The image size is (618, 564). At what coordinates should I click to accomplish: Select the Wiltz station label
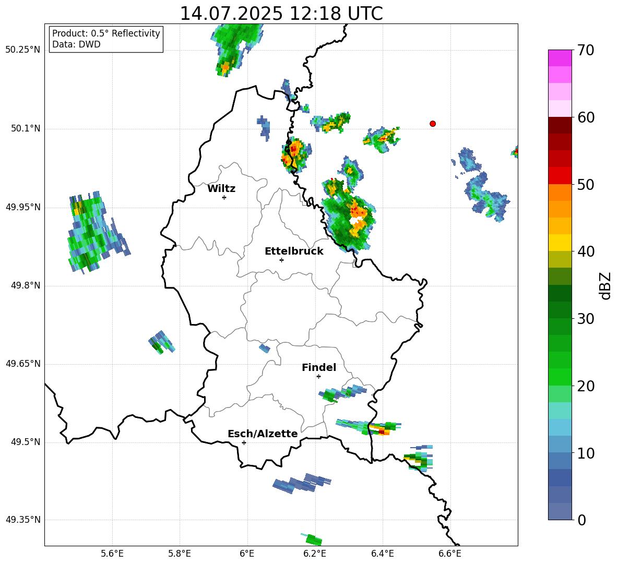[x=221, y=189]
